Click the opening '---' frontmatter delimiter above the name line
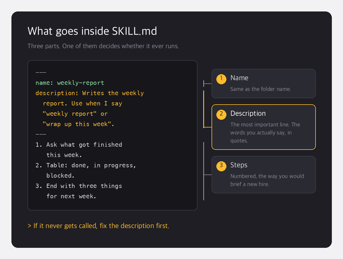The image size is (343, 259). (x=41, y=72)
